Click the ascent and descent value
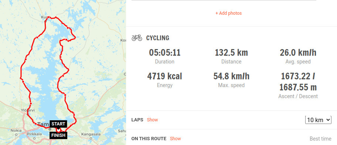This screenshot has height=145, width=337. point(298,82)
